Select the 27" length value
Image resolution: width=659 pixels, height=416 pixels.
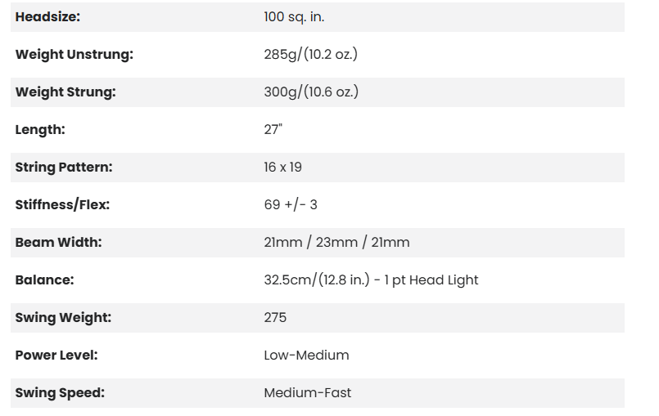pyautogui.click(x=273, y=130)
